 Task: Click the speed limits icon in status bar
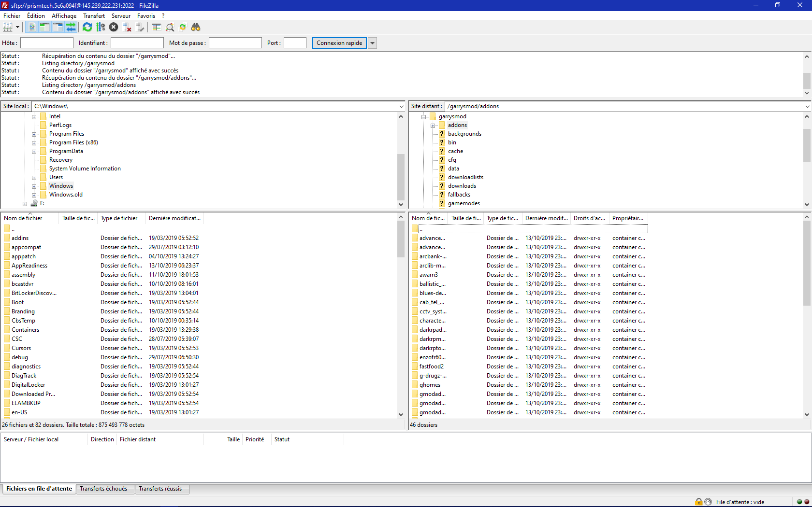pos(708,502)
